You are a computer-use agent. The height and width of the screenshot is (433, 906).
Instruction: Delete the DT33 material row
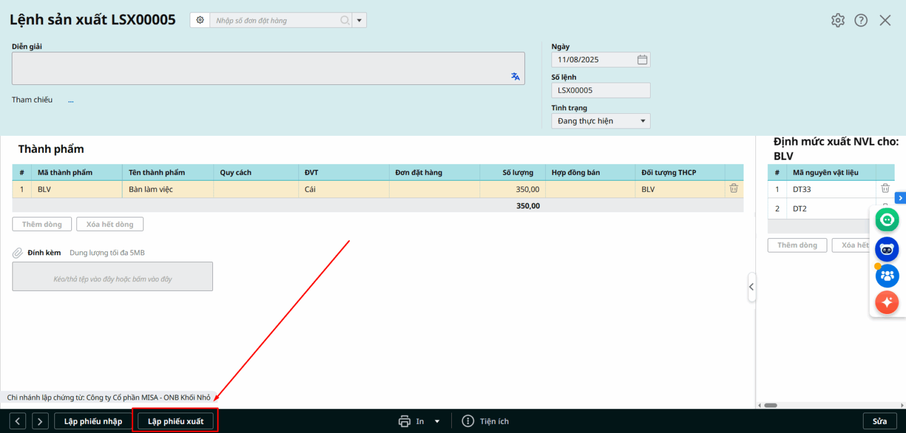[885, 188]
